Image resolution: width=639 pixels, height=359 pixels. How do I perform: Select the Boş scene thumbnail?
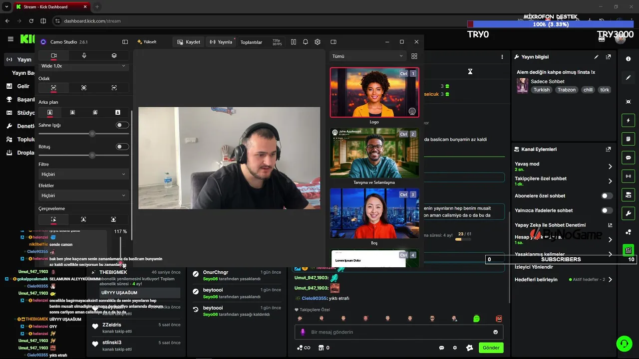(x=374, y=213)
